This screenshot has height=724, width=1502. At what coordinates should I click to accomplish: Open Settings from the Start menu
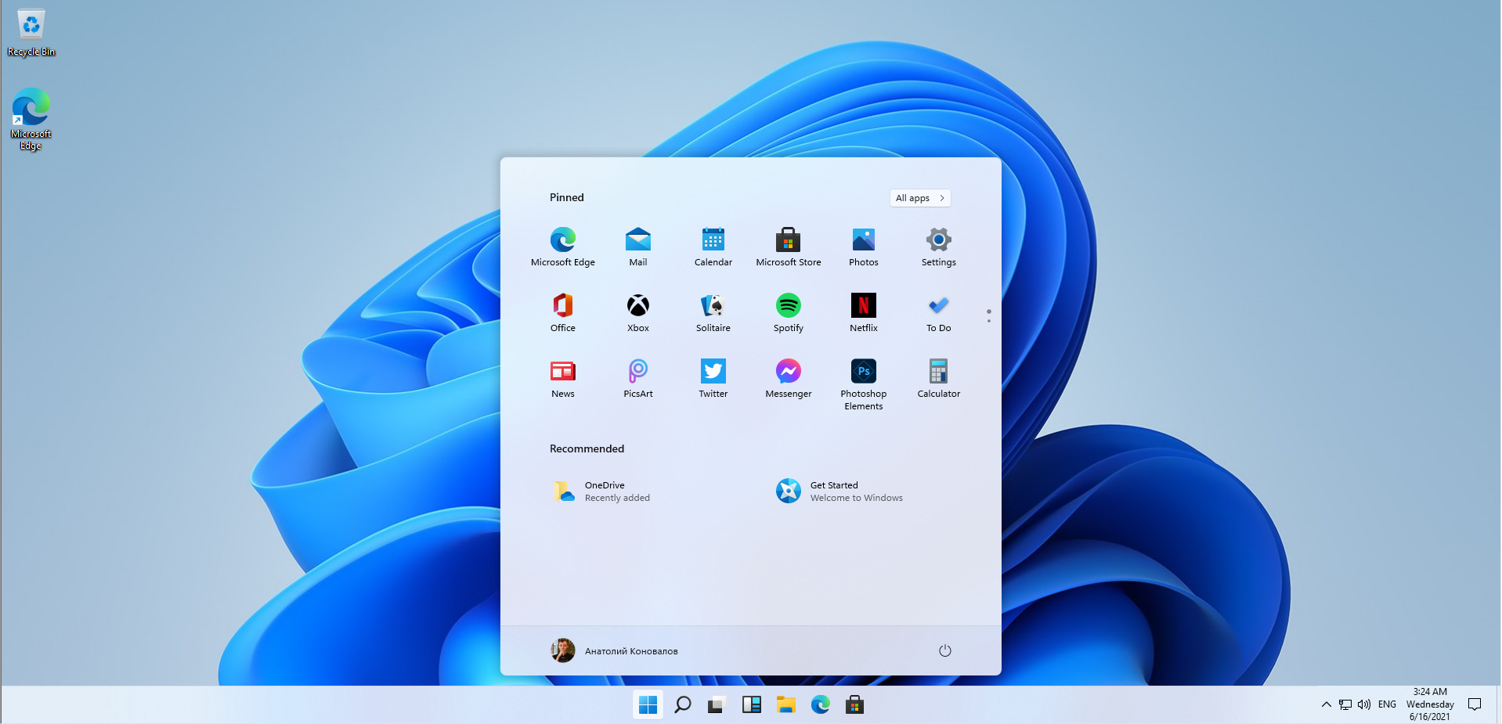[938, 247]
